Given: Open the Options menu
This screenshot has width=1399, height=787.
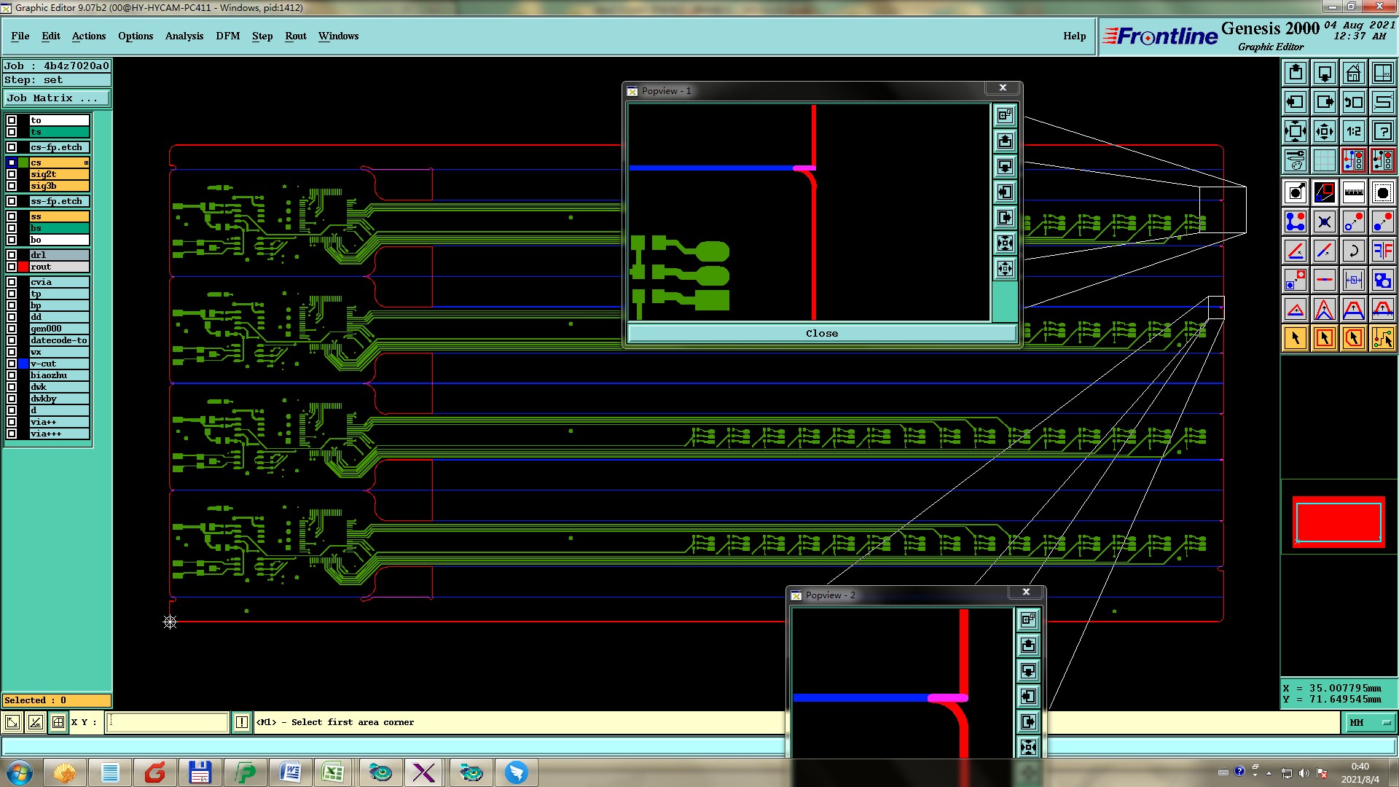Looking at the screenshot, I should tap(136, 36).
